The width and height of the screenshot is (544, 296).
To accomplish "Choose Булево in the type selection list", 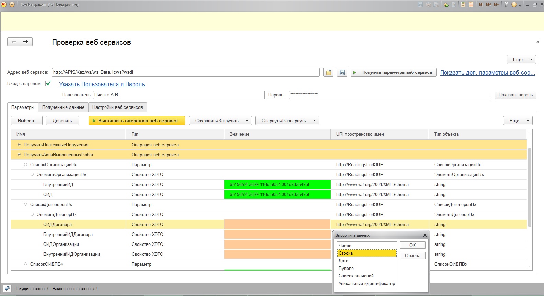I will 367,268.
